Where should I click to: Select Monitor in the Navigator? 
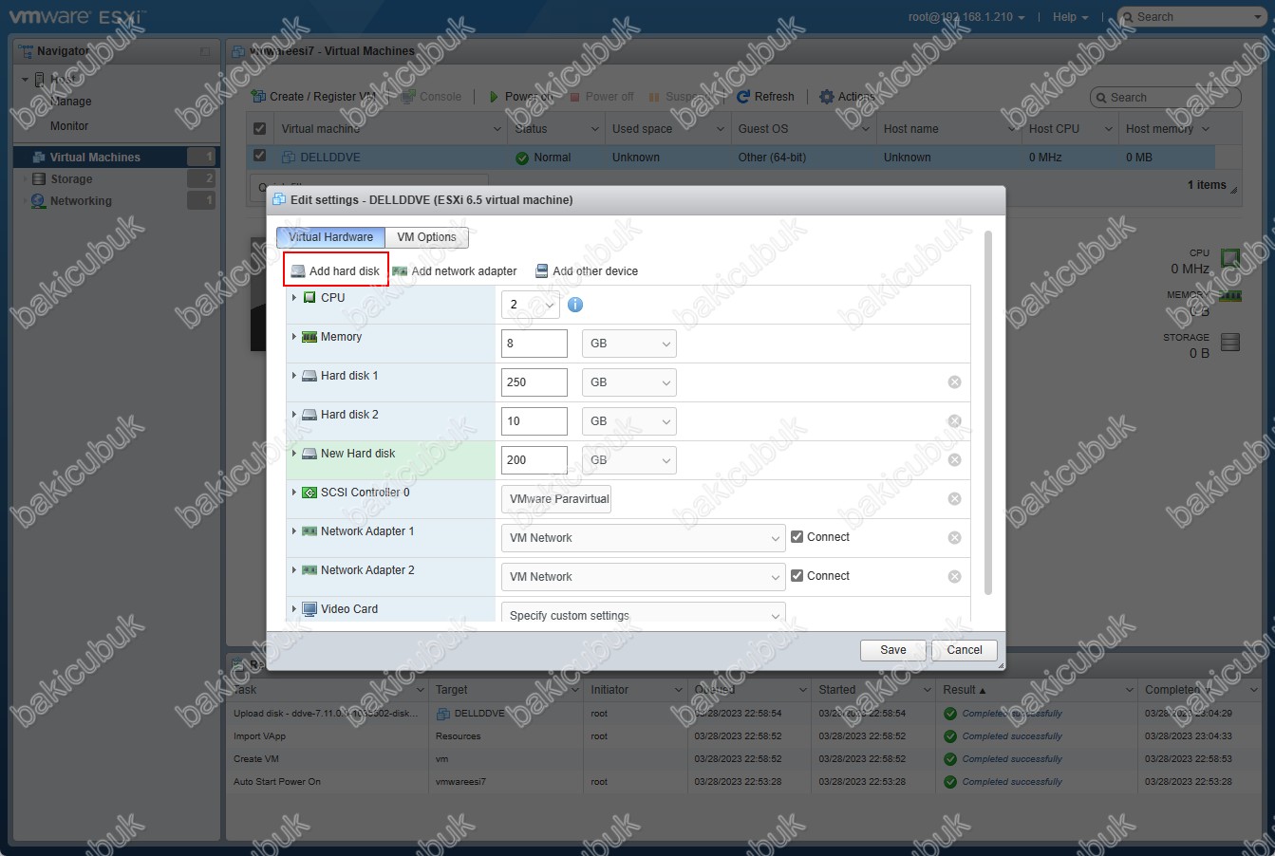[x=69, y=125]
